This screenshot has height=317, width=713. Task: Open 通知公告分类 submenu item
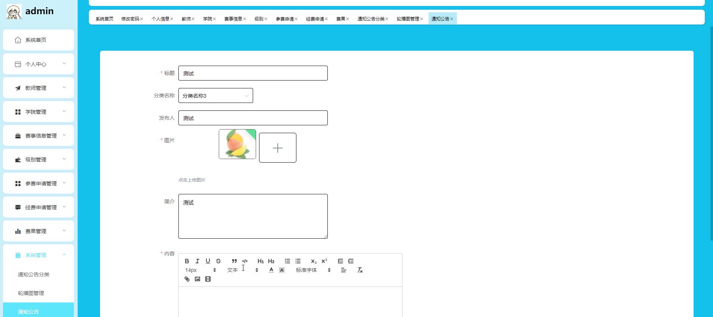click(x=38, y=274)
